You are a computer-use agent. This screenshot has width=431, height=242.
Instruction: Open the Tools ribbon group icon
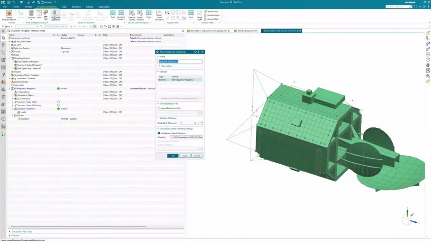112,13
